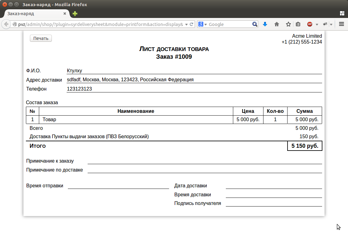The image size is (348, 247).
Task: Click the Adblock Plus ABP icon
Action: [310, 24]
